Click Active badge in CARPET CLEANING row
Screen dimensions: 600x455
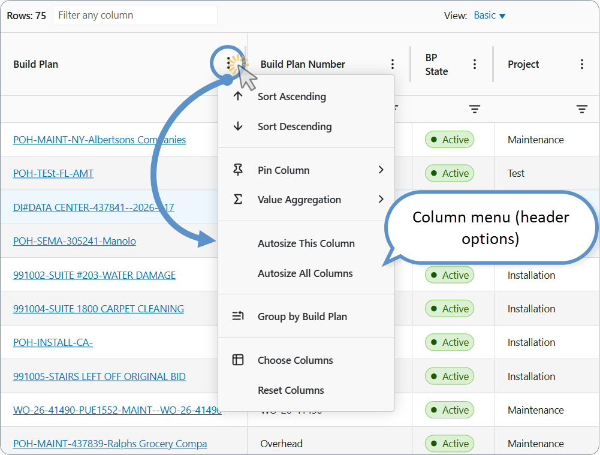[450, 309]
